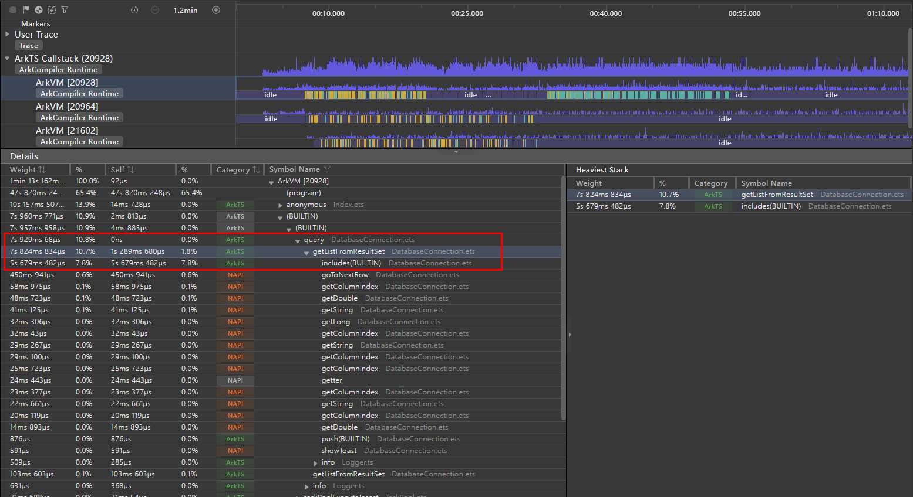Collapse the ArkTS Callstack (20928) group

point(7,59)
